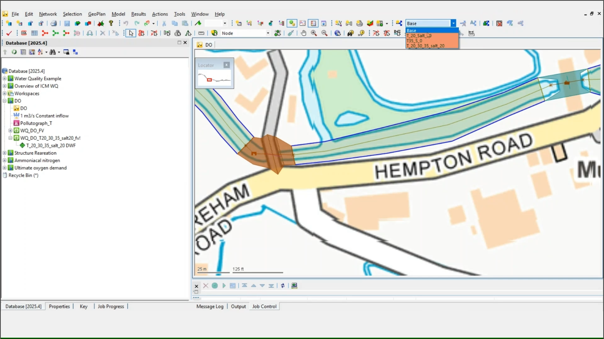The image size is (604, 339).
Task: Switch to the Message Log tab
Action: 210,307
